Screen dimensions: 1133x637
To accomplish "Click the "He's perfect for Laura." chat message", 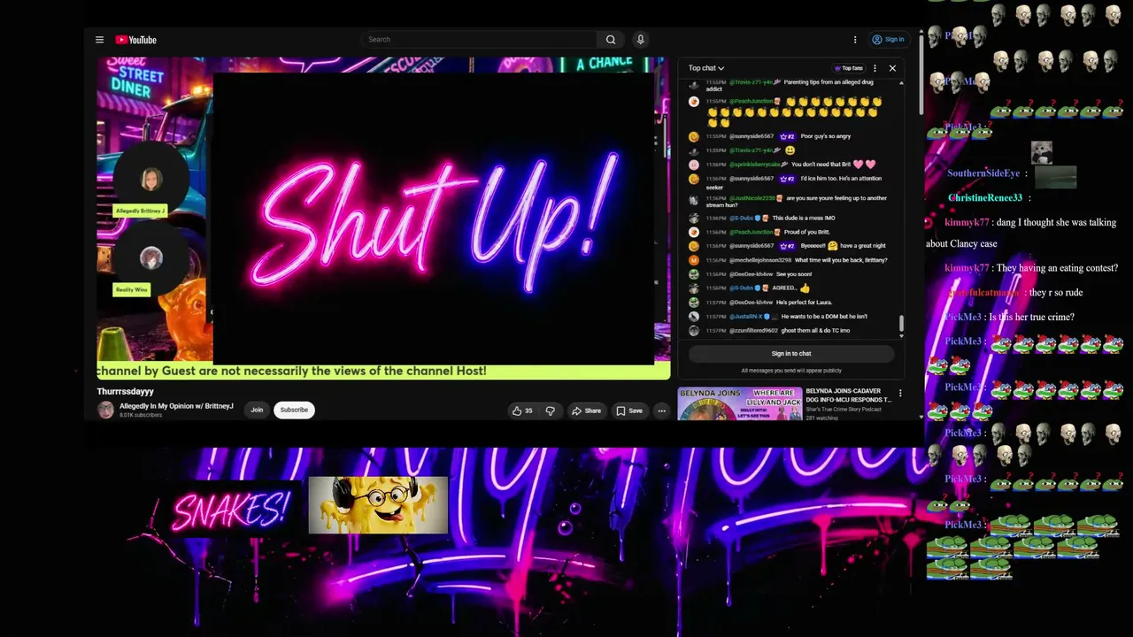I will tap(804, 303).
